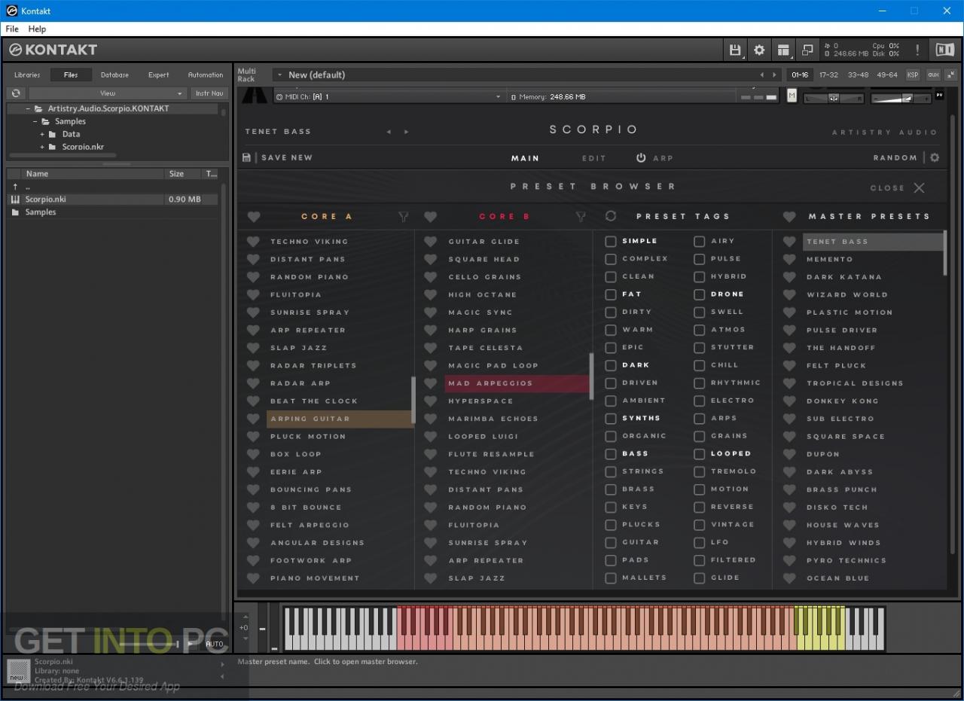Select next preset arrow beside TENET BASS

[407, 132]
